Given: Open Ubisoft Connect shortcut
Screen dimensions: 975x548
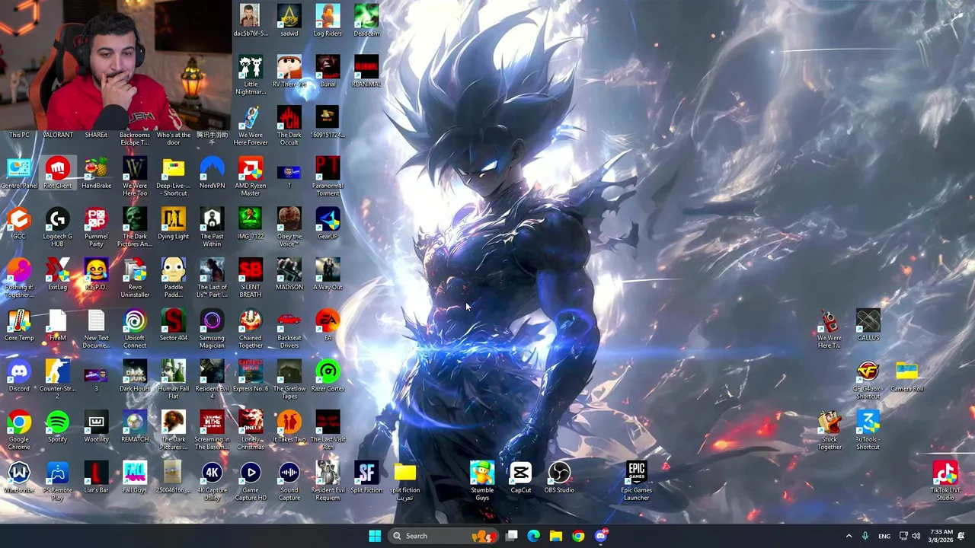Looking at the screenshot, I should coord(135,330).
